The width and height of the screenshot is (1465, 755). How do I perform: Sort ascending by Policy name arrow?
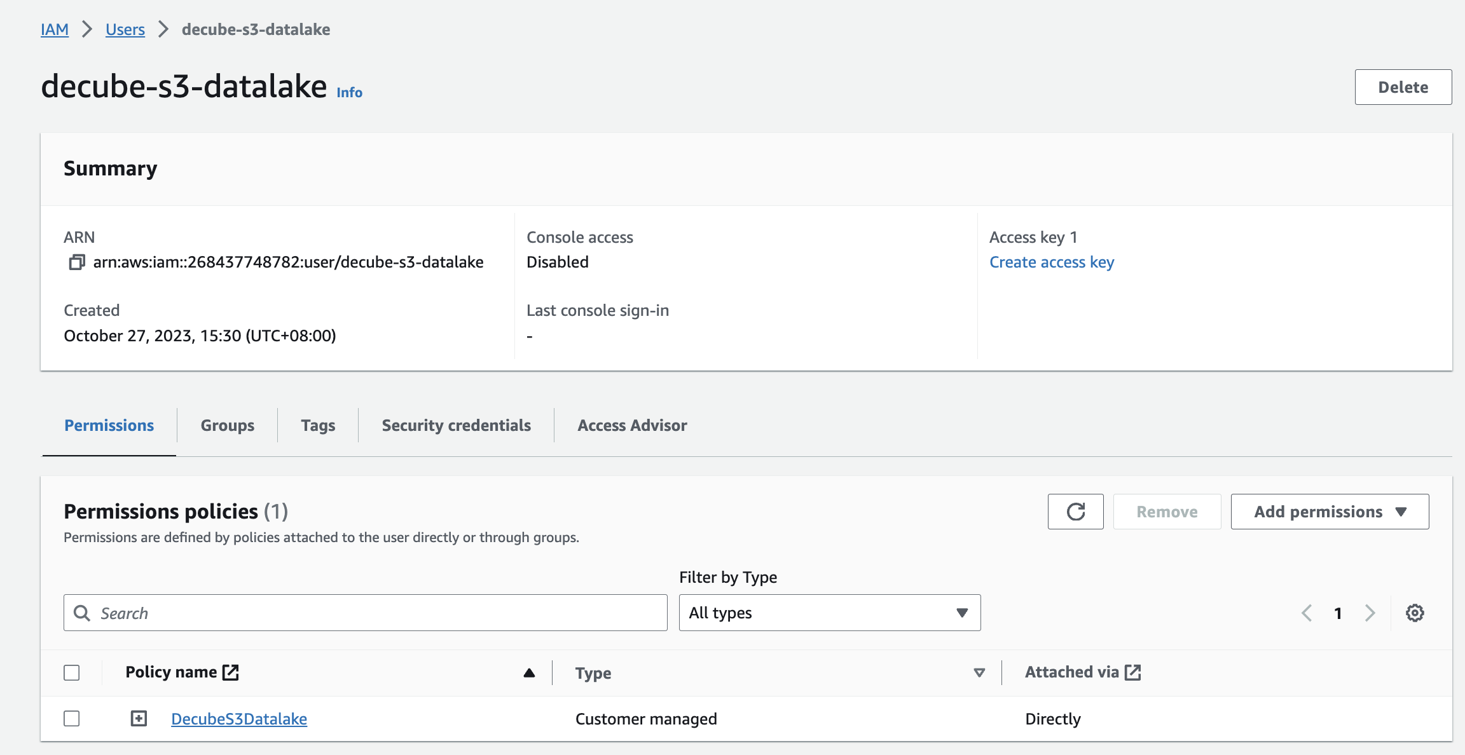click(529, 673)
